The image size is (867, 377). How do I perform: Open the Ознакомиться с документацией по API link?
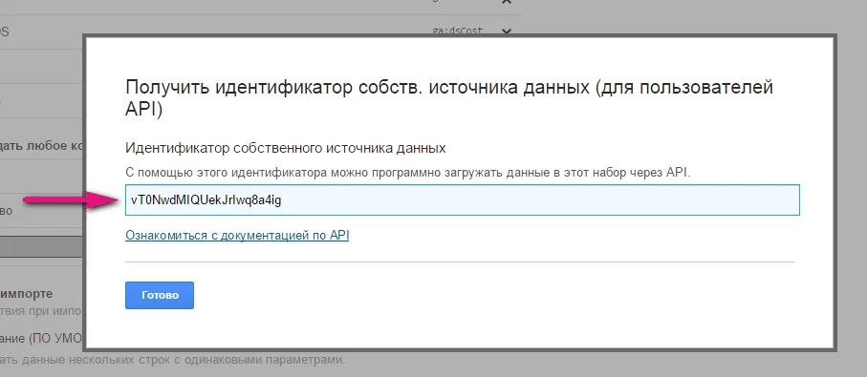[x=237, y=236]
